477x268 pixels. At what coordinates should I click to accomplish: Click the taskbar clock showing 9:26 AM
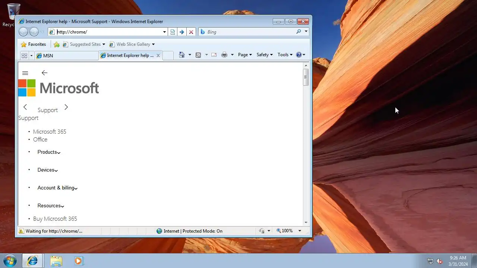click(458, 261)
